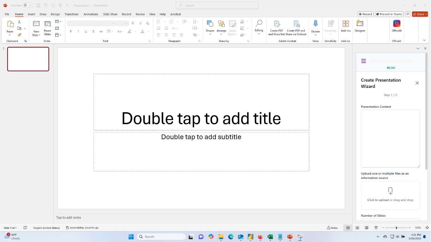Click the Record button
The height and width of the screenshot is (242, 431).
point(366,14)
